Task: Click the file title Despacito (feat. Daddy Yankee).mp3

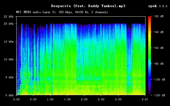Action: (x=88, y=6)
